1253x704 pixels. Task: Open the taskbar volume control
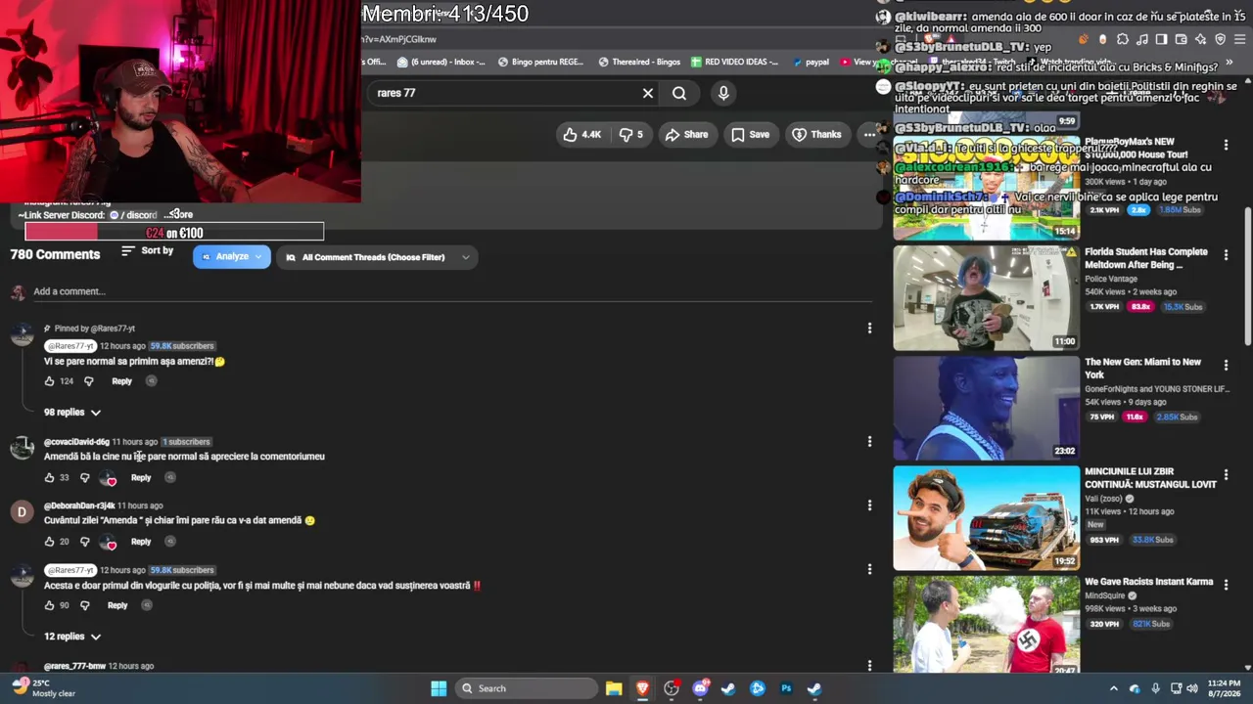(x=1191, y=688)
